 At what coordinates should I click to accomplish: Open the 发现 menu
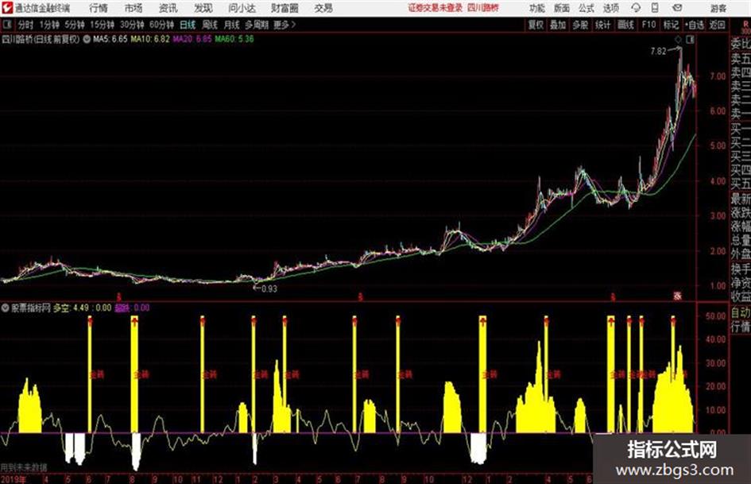click(203, 8)
